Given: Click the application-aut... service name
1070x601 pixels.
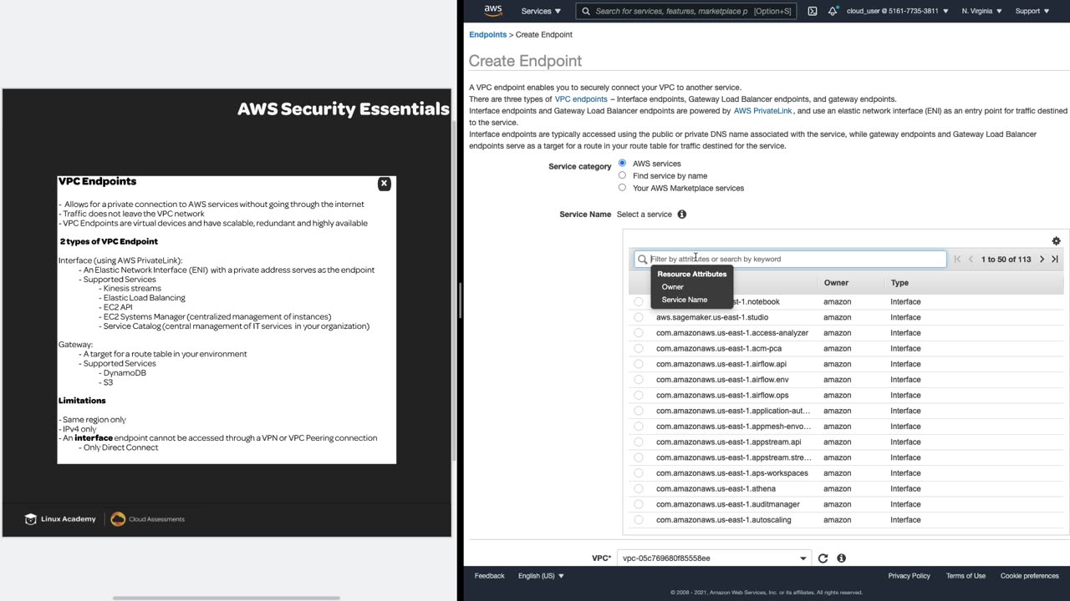Looking at the screenshot, I should (733, 412).
